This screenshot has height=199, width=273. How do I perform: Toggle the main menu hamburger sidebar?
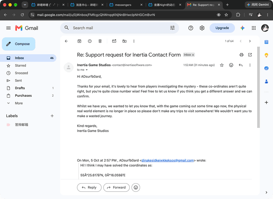point(8,28)
